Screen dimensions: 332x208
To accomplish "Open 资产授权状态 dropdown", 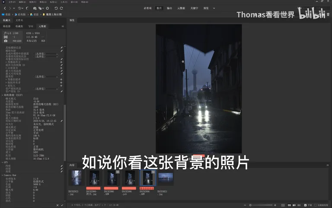I will coord(46,89).
